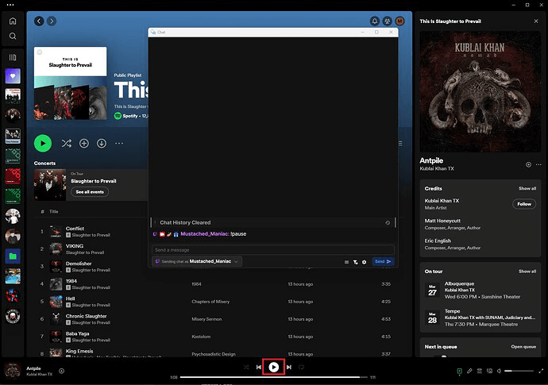Open the profile avatar menu
This screenshot has height=385, width=548.
[399, 21]
